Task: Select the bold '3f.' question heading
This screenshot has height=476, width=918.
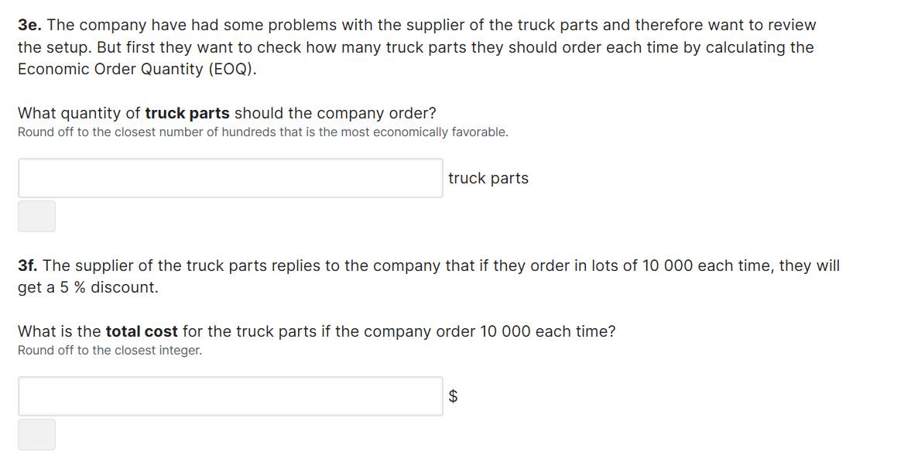Action: tap(27, 265)
